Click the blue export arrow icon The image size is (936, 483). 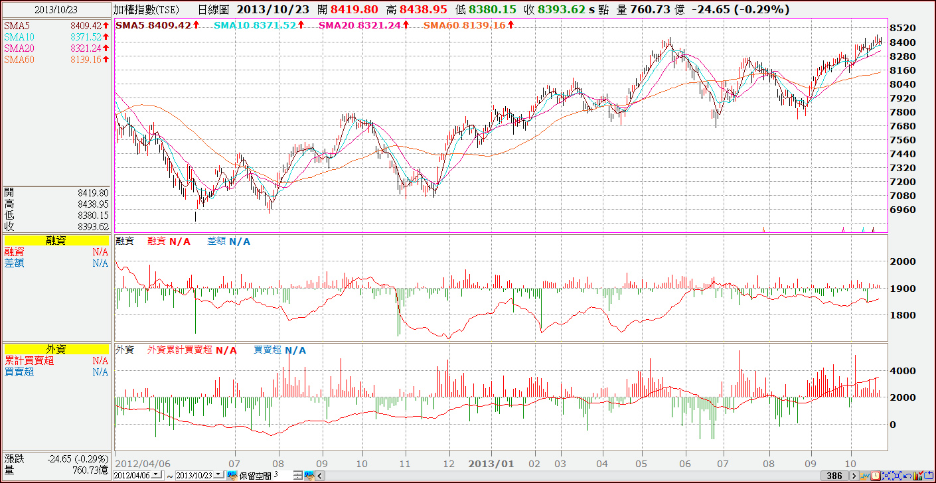pyautogui.click(x=929, y=476)
